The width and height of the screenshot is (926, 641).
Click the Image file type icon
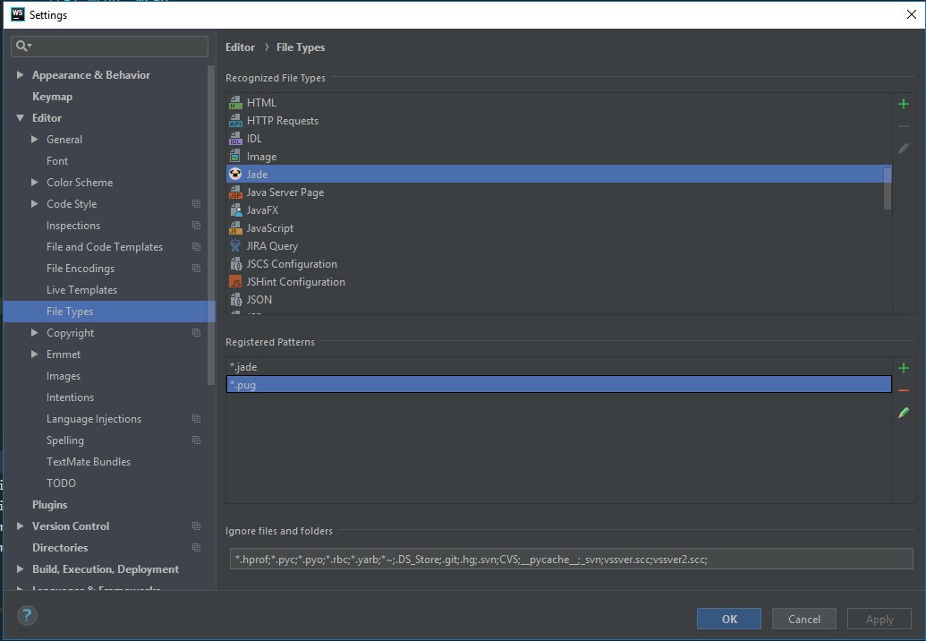tap(235, 156)
